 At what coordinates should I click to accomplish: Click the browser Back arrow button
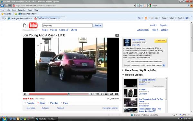click(2, 5)
